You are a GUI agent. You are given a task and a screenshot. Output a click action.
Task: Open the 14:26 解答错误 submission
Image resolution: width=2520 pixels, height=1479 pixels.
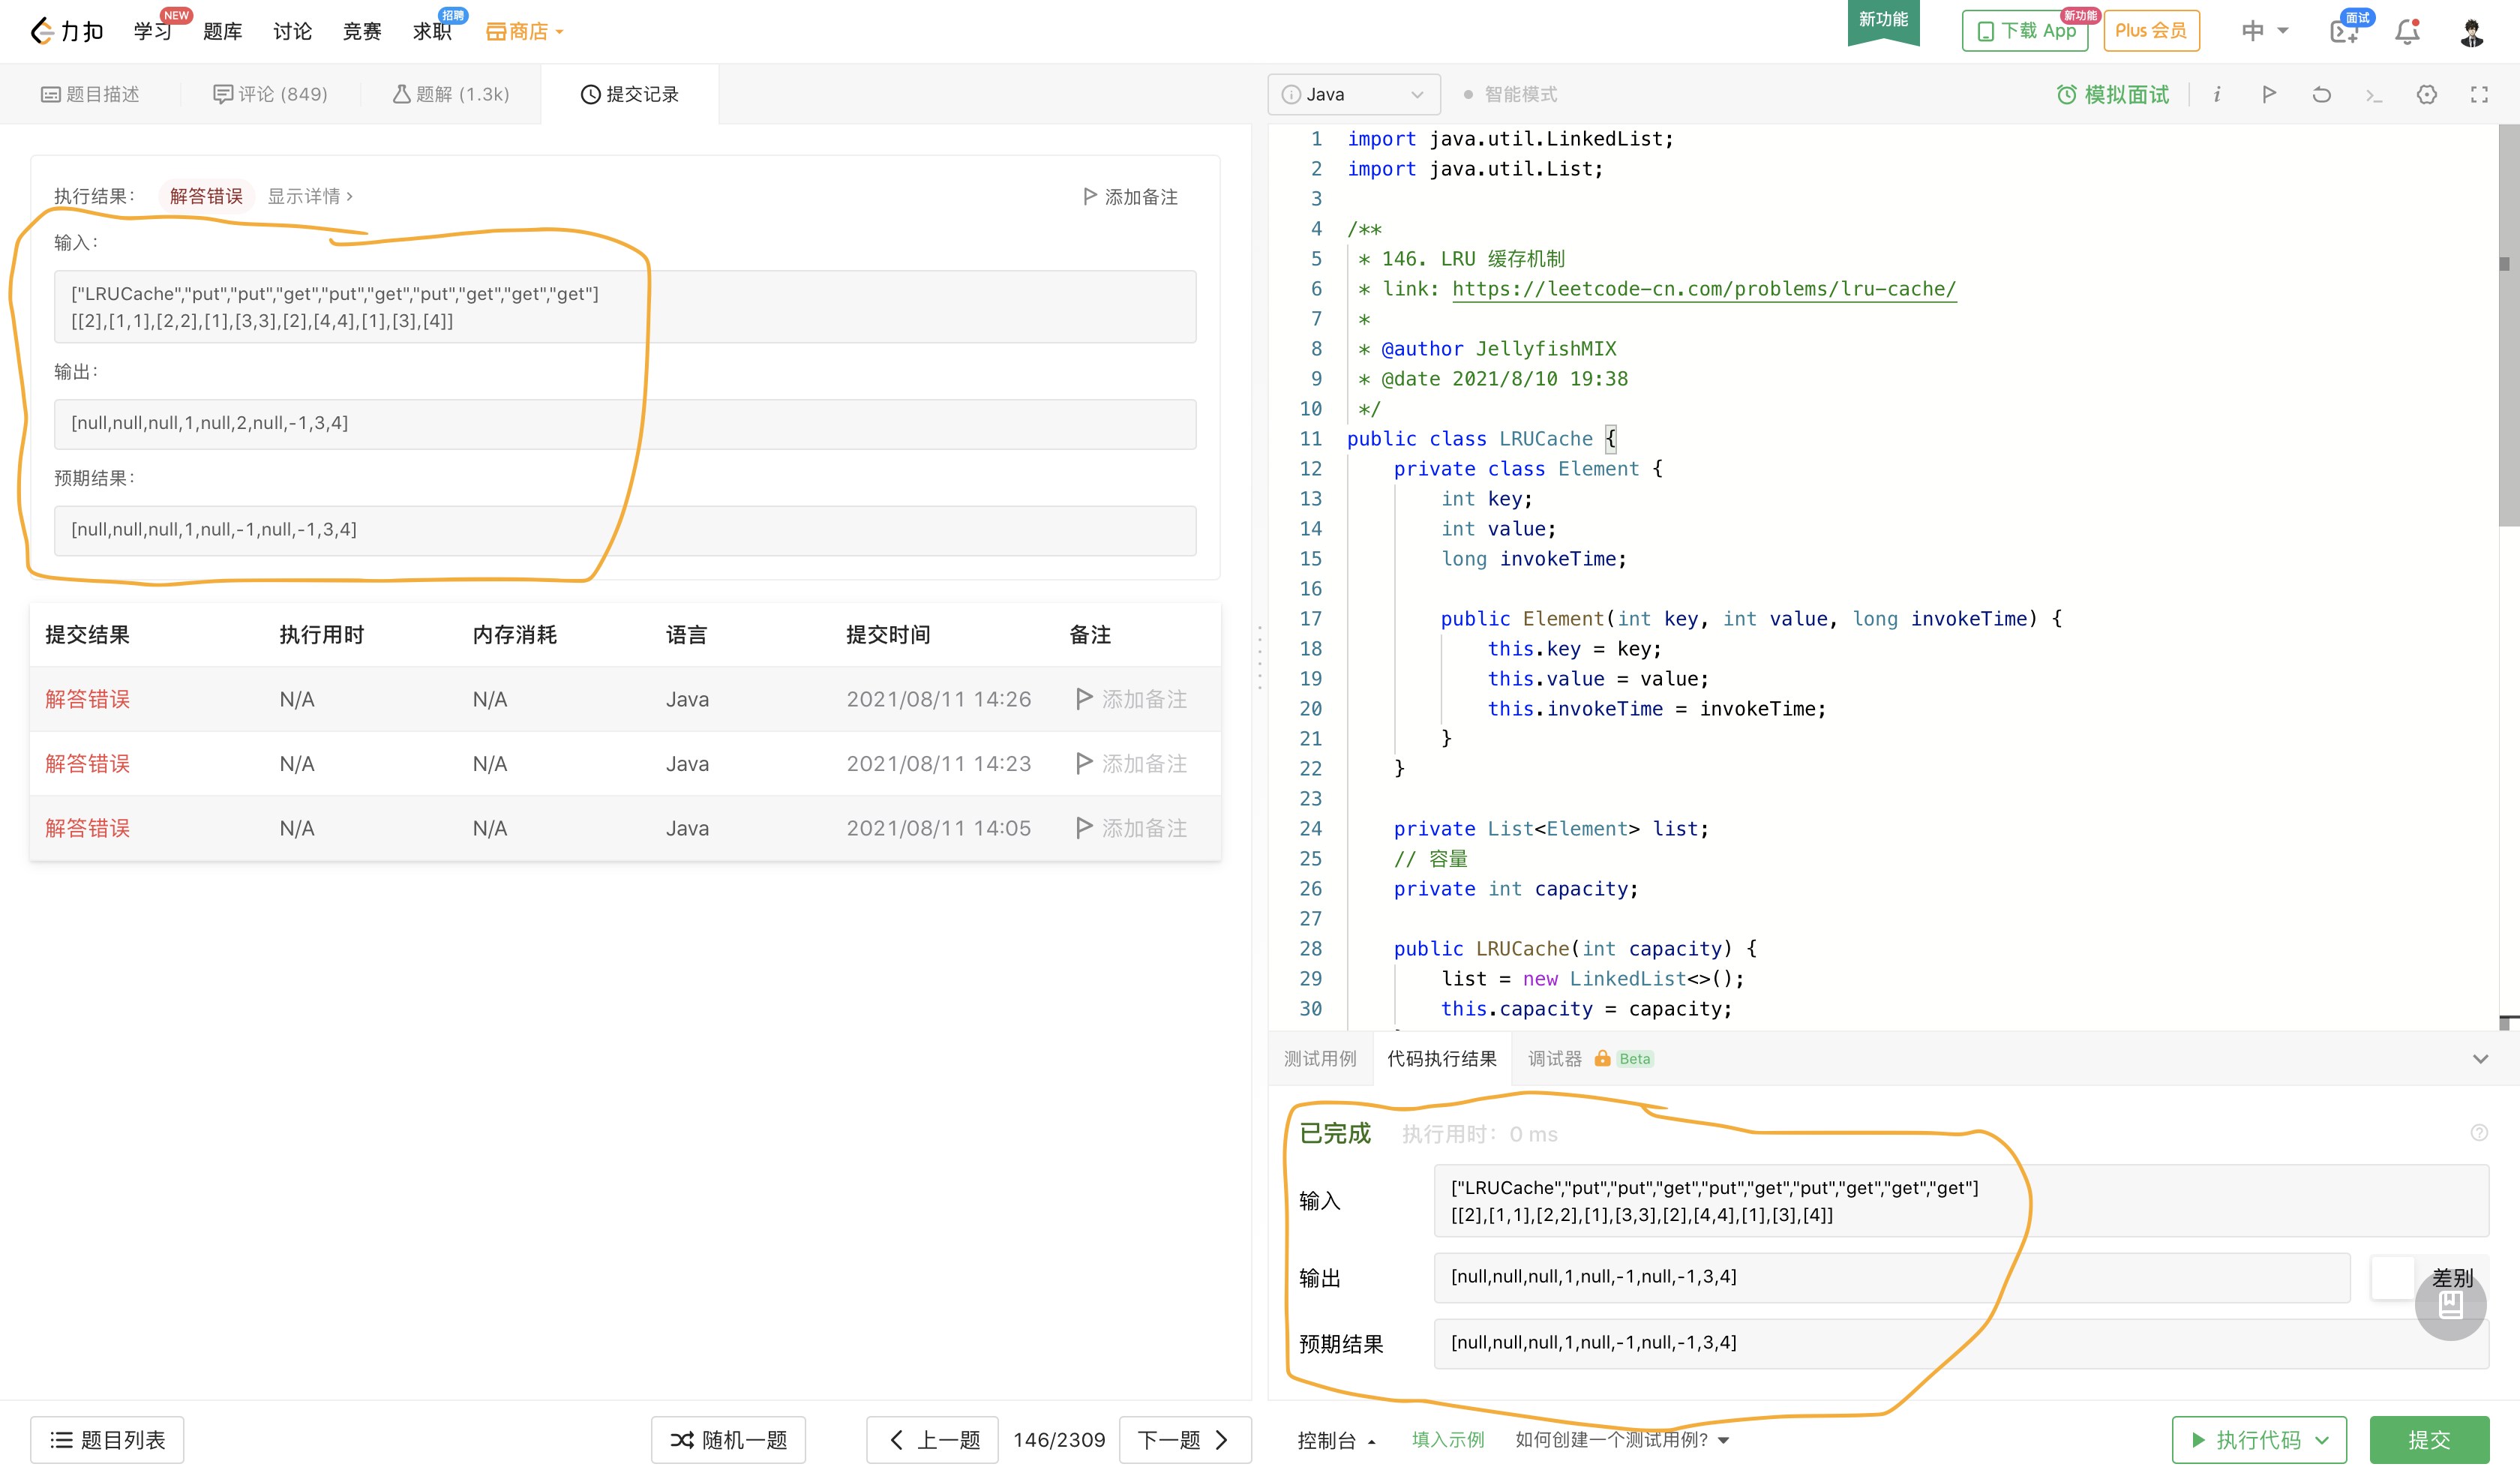(88, 699)
